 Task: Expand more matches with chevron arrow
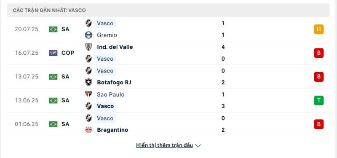[x=198, y=146]
